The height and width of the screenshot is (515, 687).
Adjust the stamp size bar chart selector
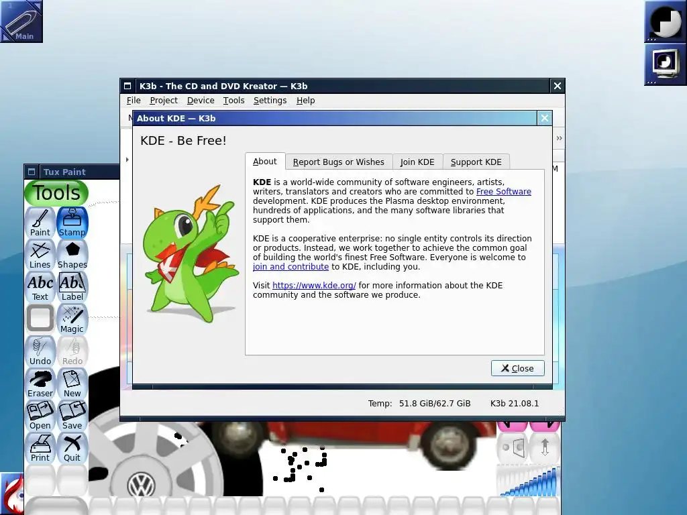pos(529,481)
